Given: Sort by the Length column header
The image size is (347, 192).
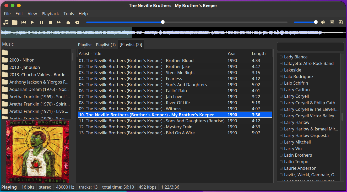Looking at the screenshot, I should click(x=259, y=53).
